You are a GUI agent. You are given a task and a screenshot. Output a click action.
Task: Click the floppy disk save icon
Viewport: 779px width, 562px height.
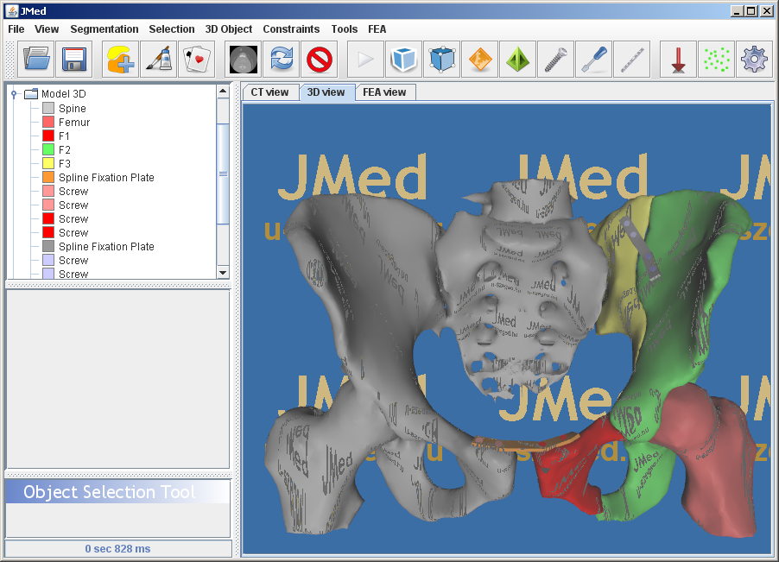pos(73,60)
